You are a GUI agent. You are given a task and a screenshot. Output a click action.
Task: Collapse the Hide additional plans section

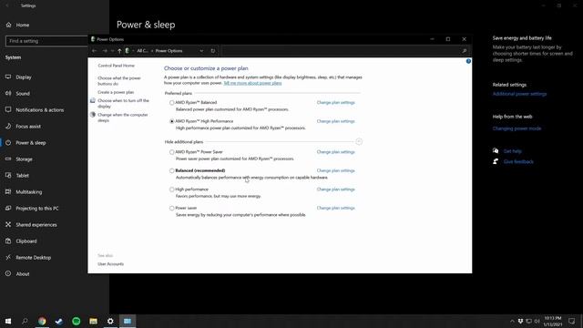[359, 142]
